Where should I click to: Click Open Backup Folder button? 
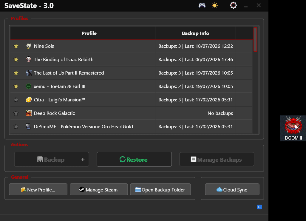160,189
